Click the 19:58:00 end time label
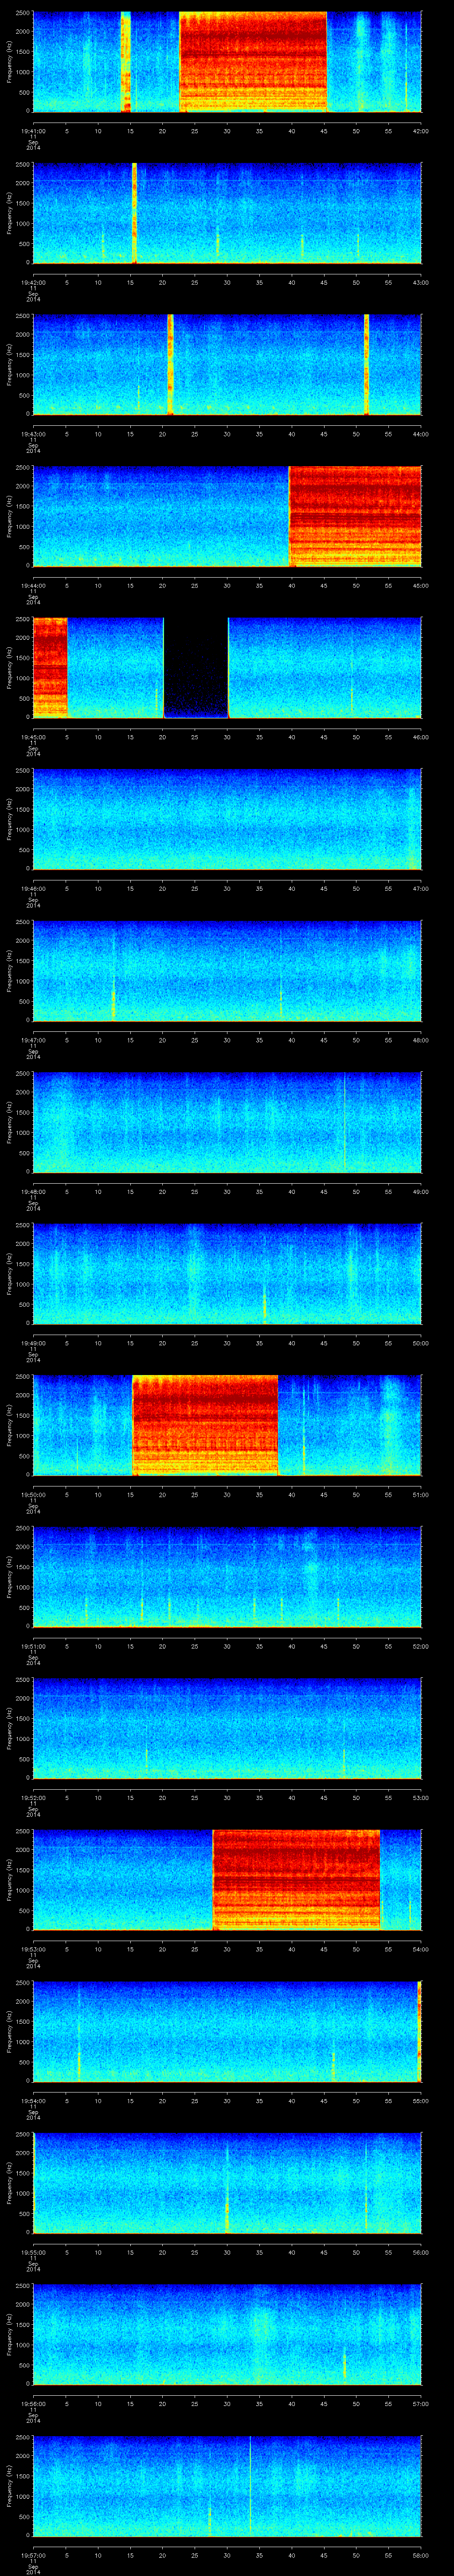454x2576 pixels. coord(420,2555)
